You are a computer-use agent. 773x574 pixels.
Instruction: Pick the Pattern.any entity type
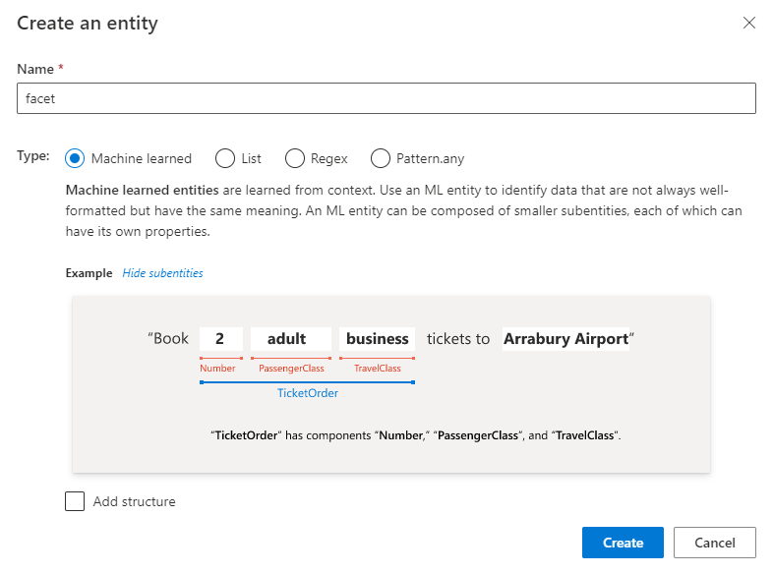[x=381, y=158]
